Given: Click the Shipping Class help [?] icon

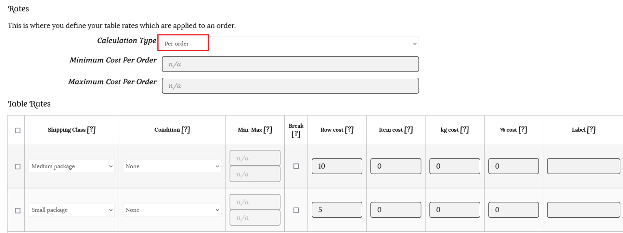Looking at the screenshot, I should (x=91, y=130).
